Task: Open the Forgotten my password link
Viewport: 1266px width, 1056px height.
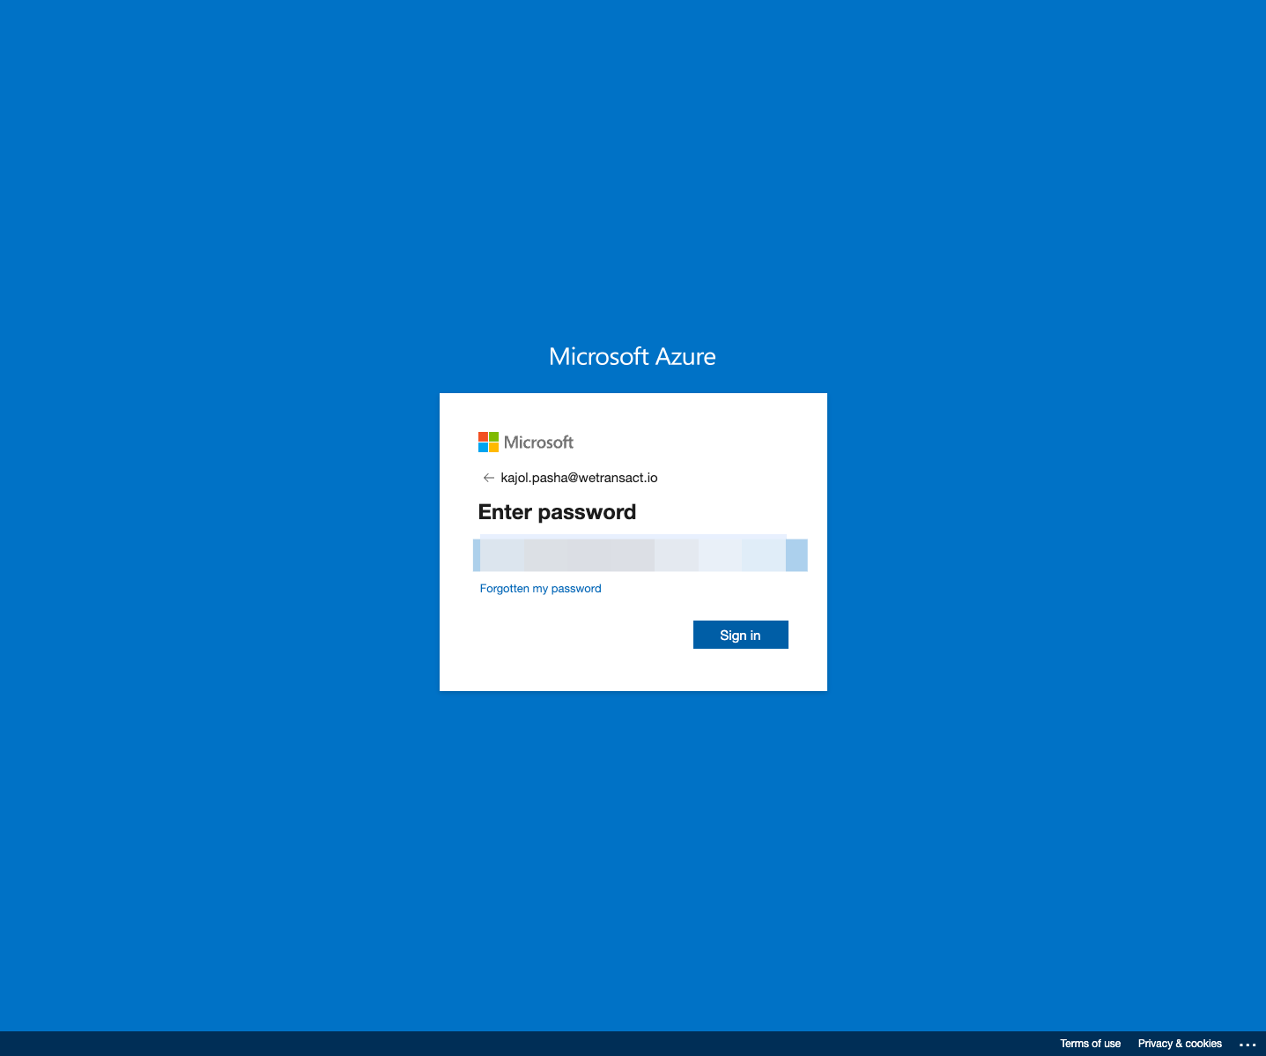Action: click(x=540, y=589)
